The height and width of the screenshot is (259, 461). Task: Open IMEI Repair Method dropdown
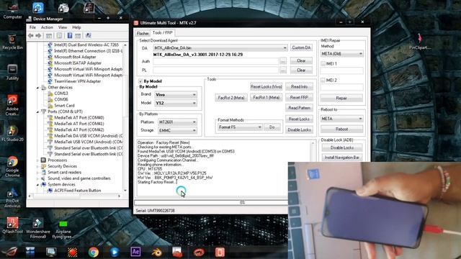[341, 54]
